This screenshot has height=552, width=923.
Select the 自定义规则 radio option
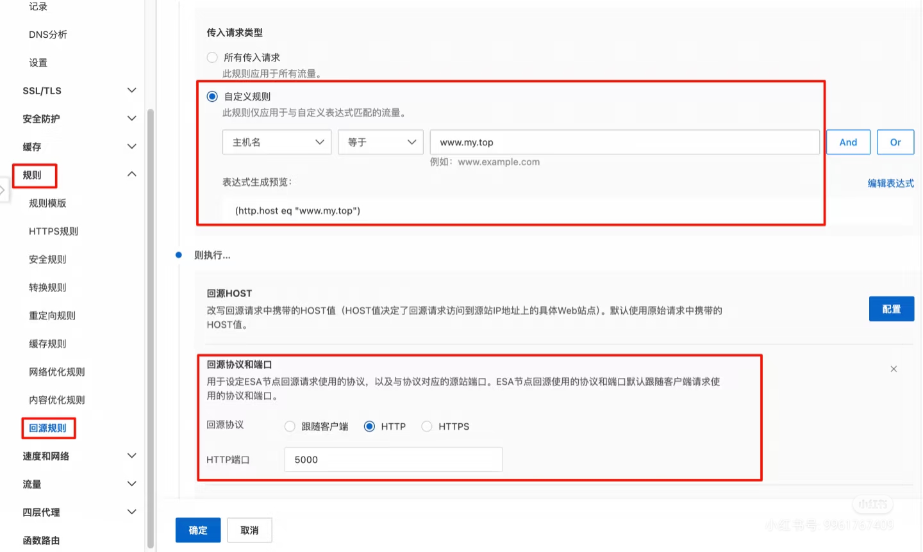click(212, 96)
